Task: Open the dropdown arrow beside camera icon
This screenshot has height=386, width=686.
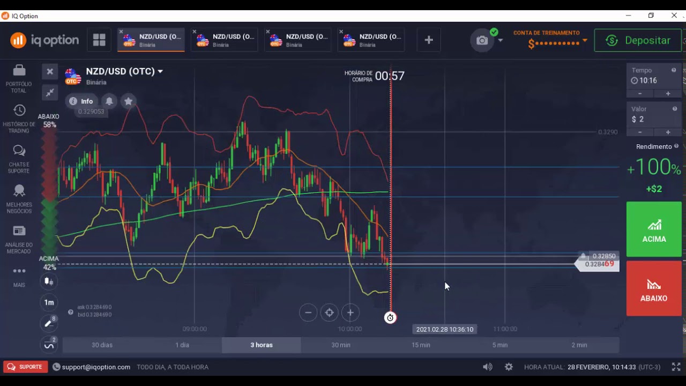Action: (501, 41)
